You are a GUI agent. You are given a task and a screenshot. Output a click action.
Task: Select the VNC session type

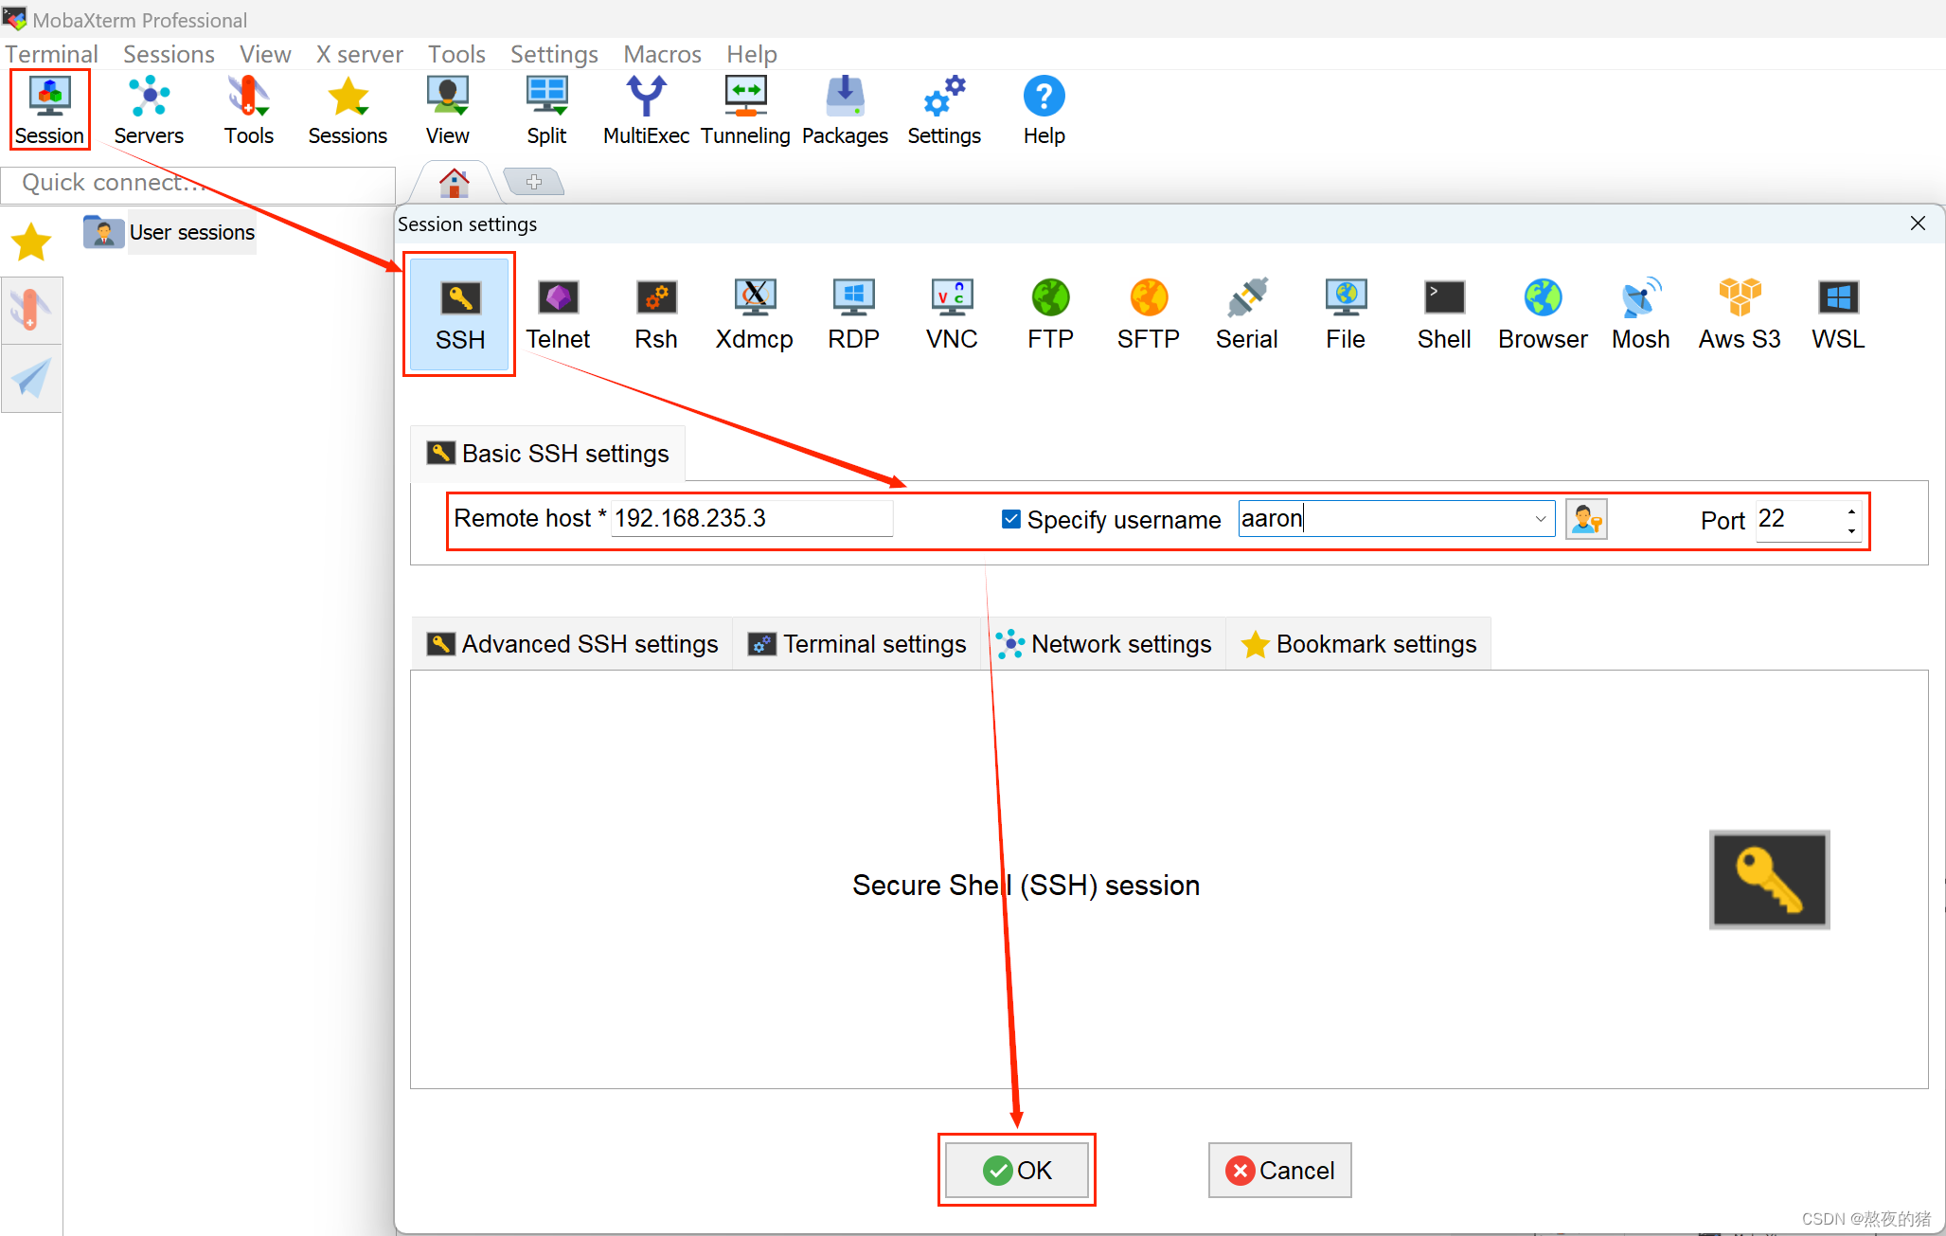point(952,314)
